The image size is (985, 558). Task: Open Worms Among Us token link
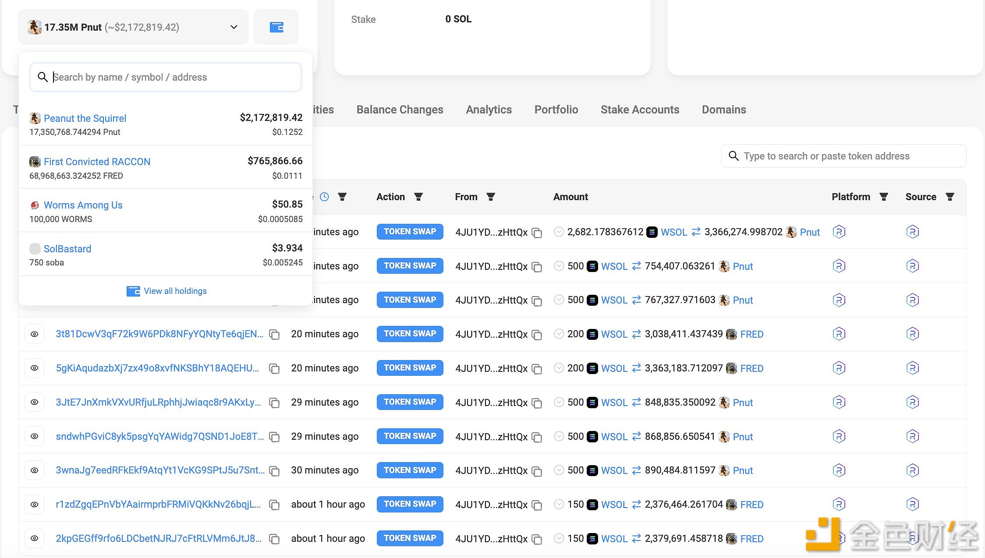coord(83,205)
